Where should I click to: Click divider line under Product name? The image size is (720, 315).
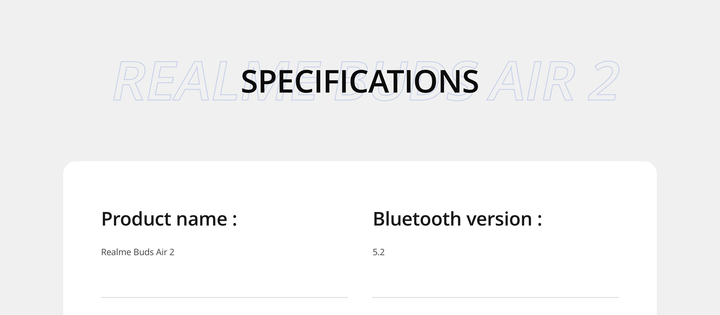pos(224,297)
